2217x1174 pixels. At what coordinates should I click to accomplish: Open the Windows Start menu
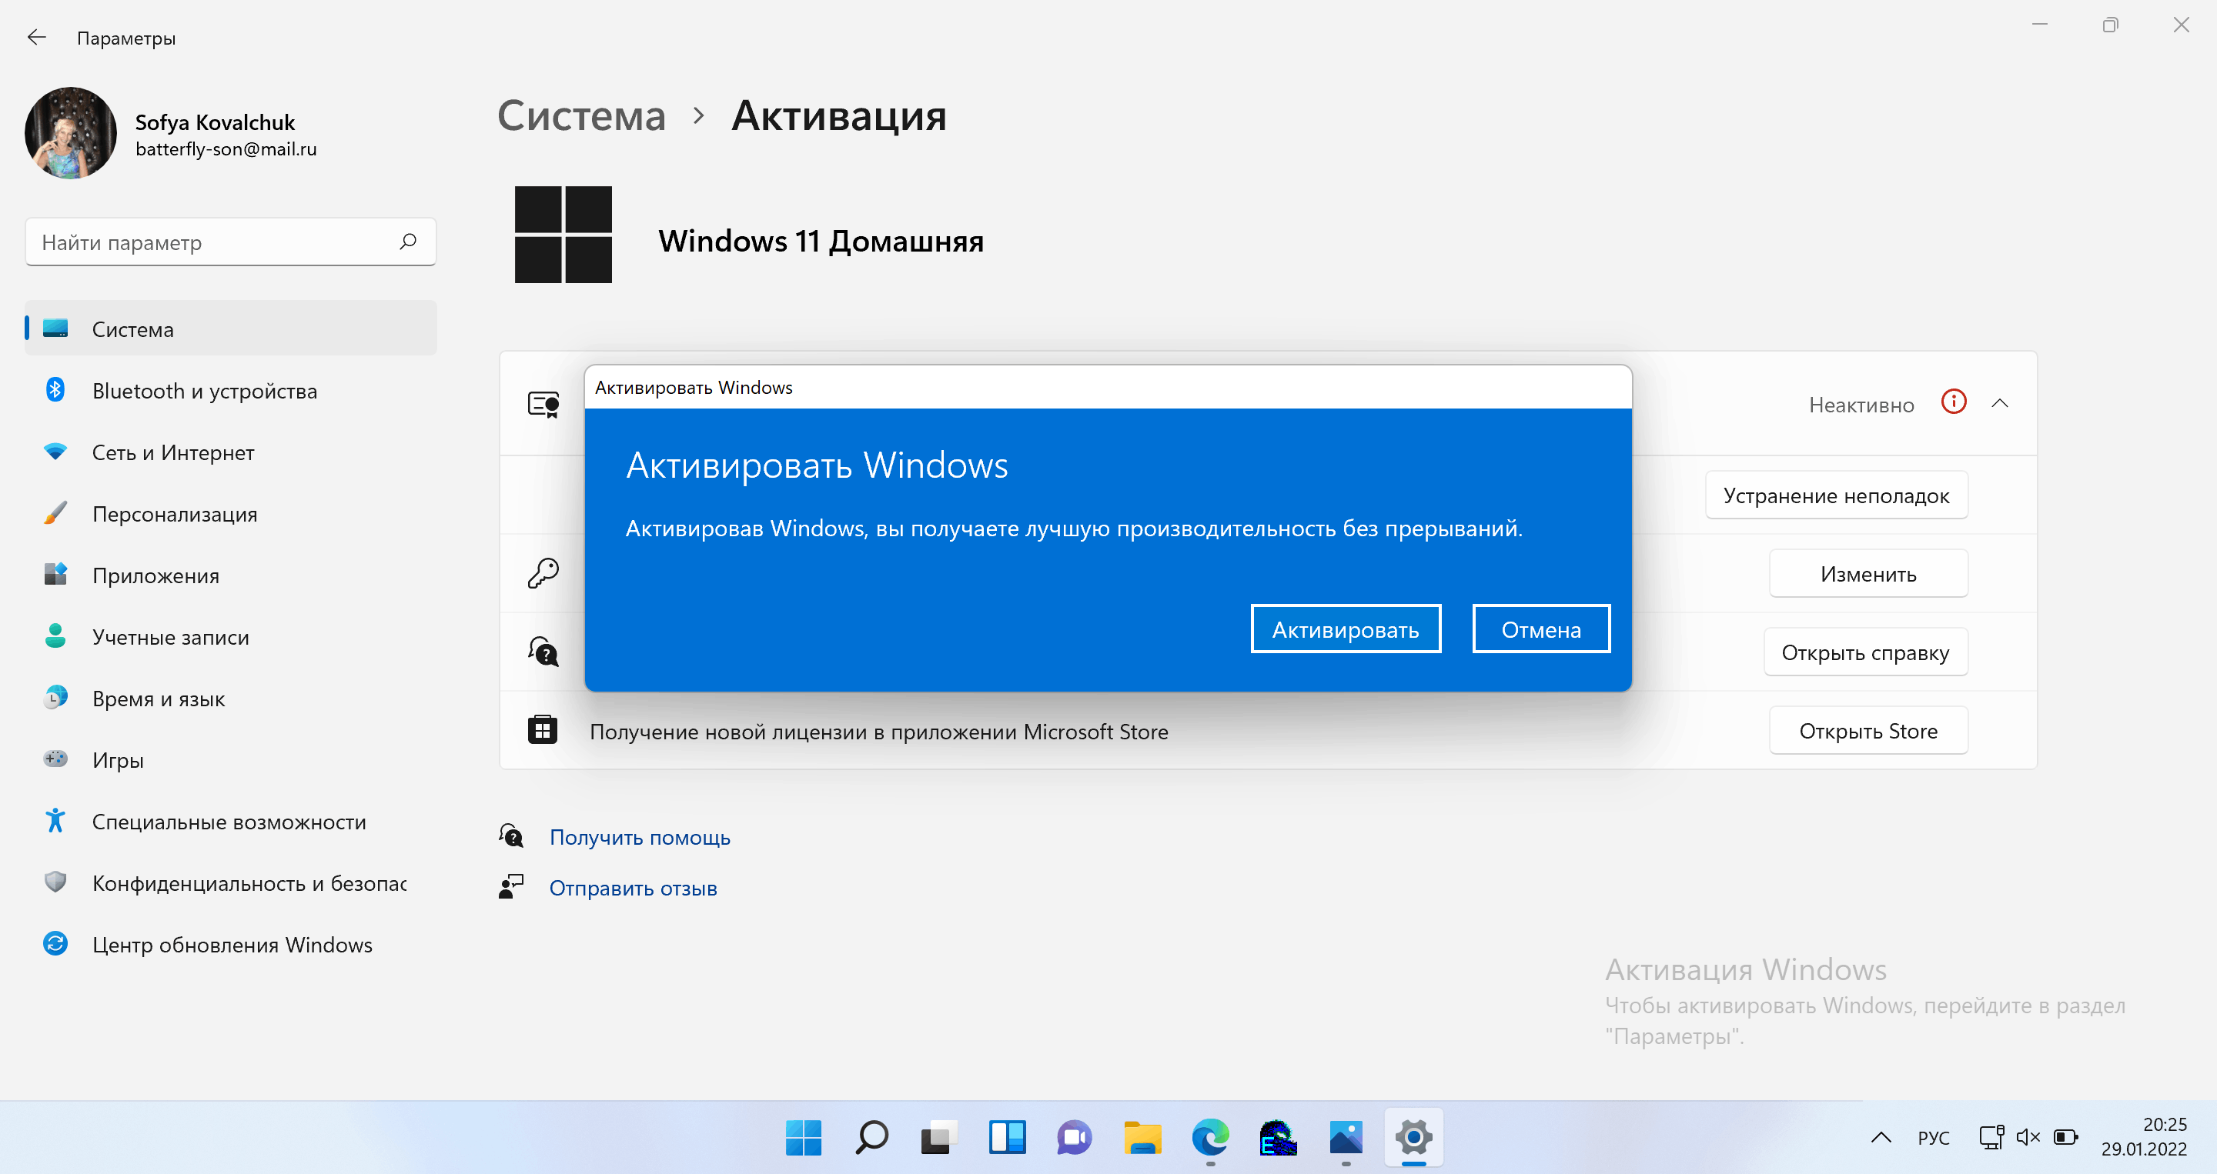pos(804,1137)
